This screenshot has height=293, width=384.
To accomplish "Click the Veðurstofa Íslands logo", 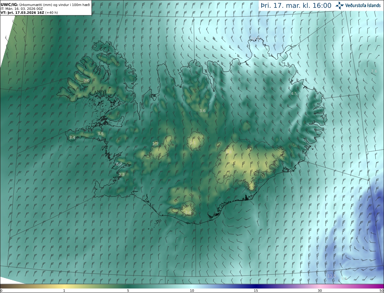I will pos(358,5).
